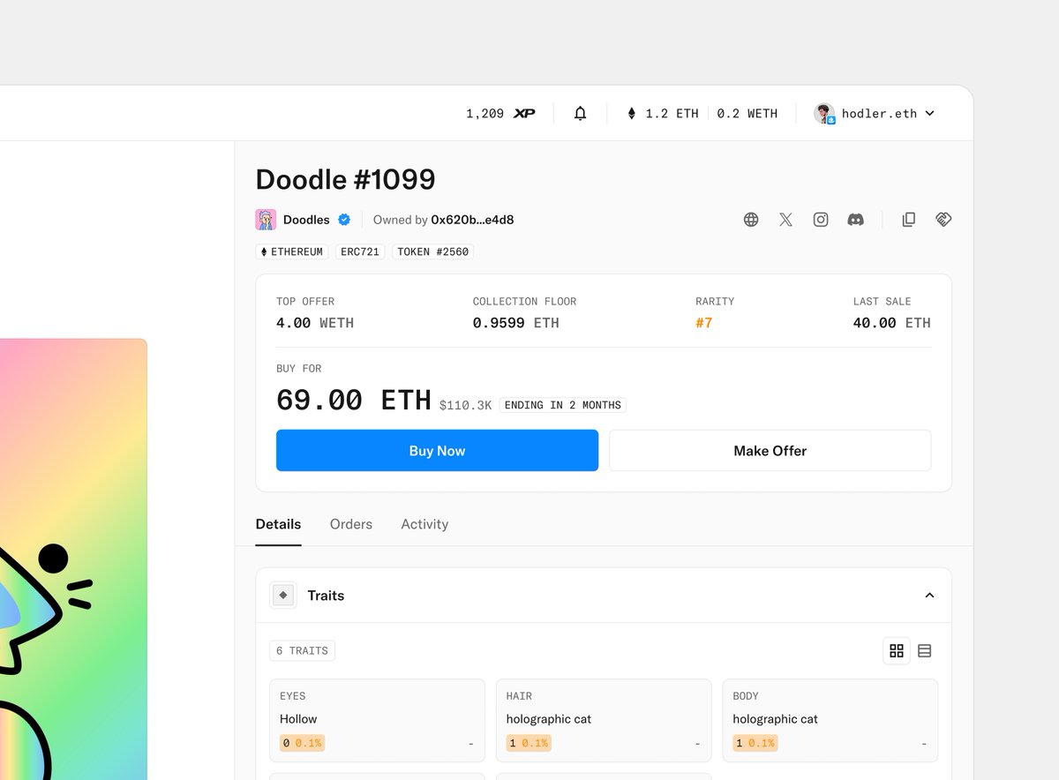Click the rarity rank #7
The width and height of the screenshot is (1059, 780).
click(703, 323)
